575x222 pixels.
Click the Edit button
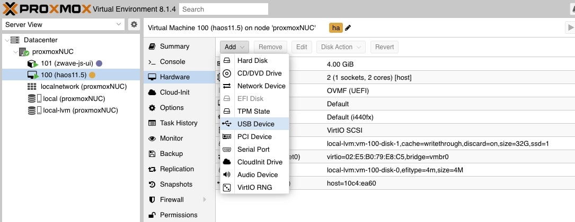point(302,47)
